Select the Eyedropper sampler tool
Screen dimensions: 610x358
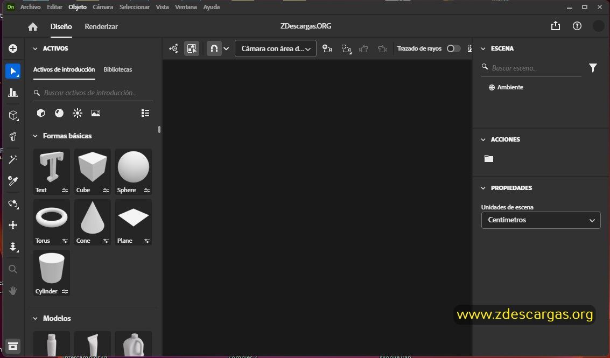(x=13, y=180)
